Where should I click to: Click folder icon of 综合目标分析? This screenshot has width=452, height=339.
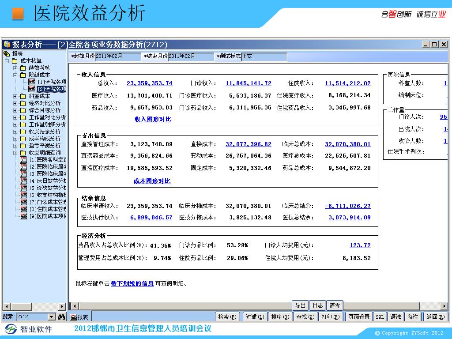click(23, 110)
